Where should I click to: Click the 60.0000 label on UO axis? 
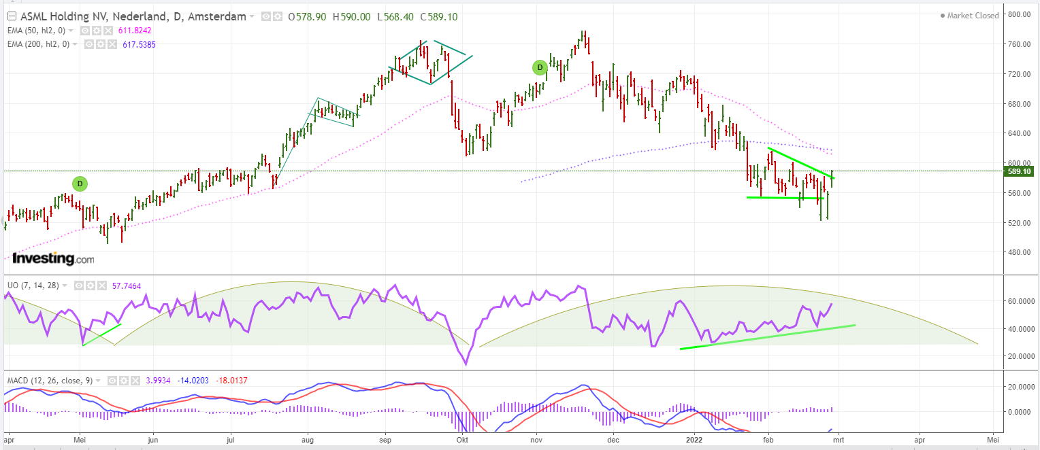(x=1021, y=301)
